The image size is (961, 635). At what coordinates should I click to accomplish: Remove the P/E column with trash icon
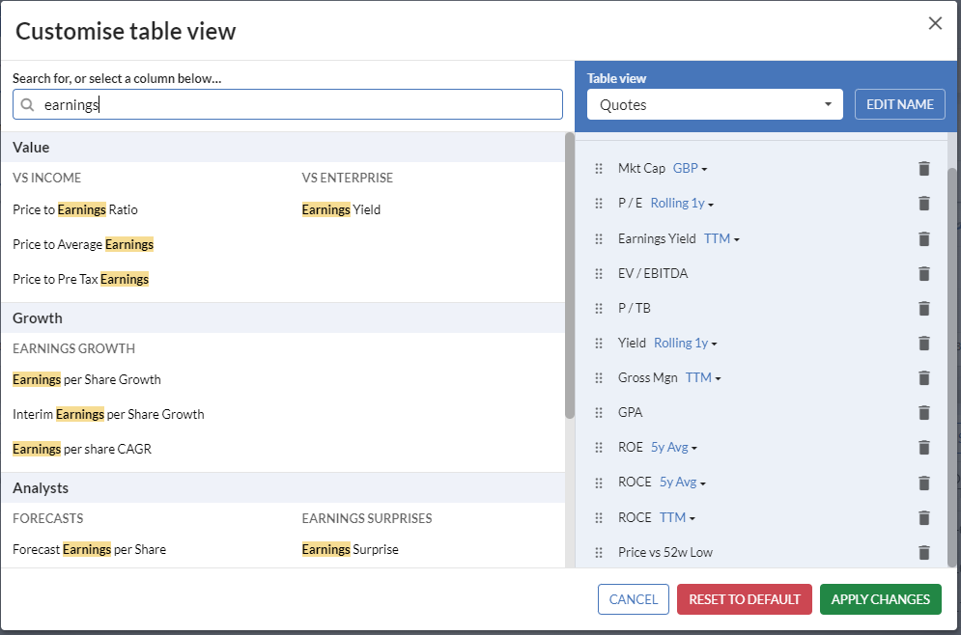coord(924,204)
